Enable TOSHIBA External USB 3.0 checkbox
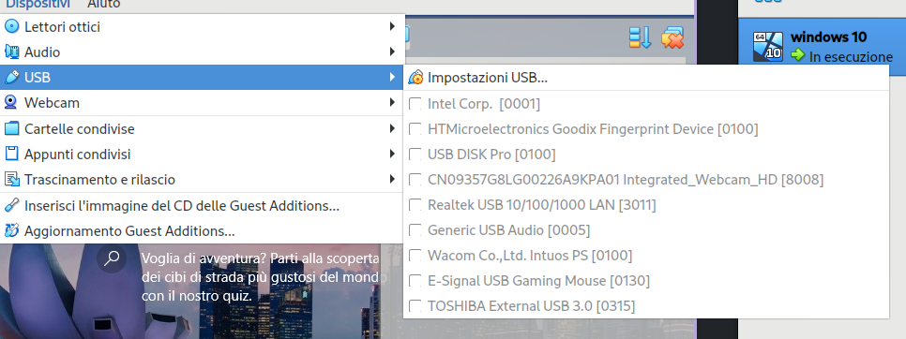906x339 pixels. point(415,305)
